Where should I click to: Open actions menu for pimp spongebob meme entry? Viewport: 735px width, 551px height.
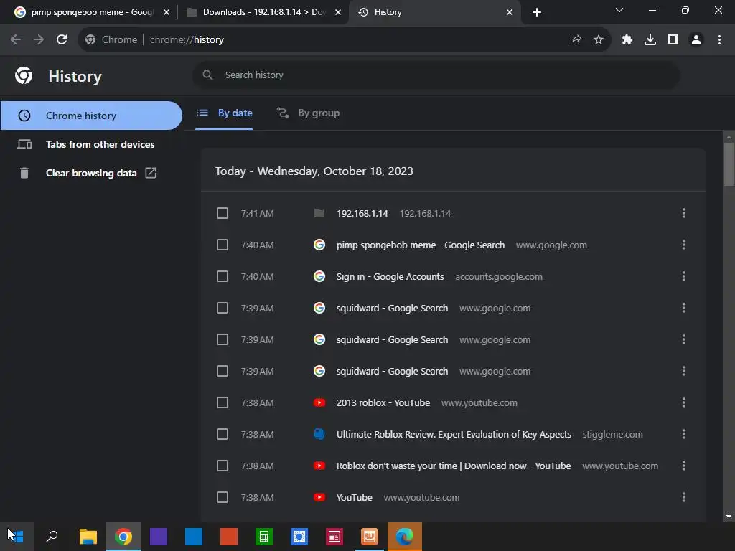pyautogui.click(x=684, y=245)
